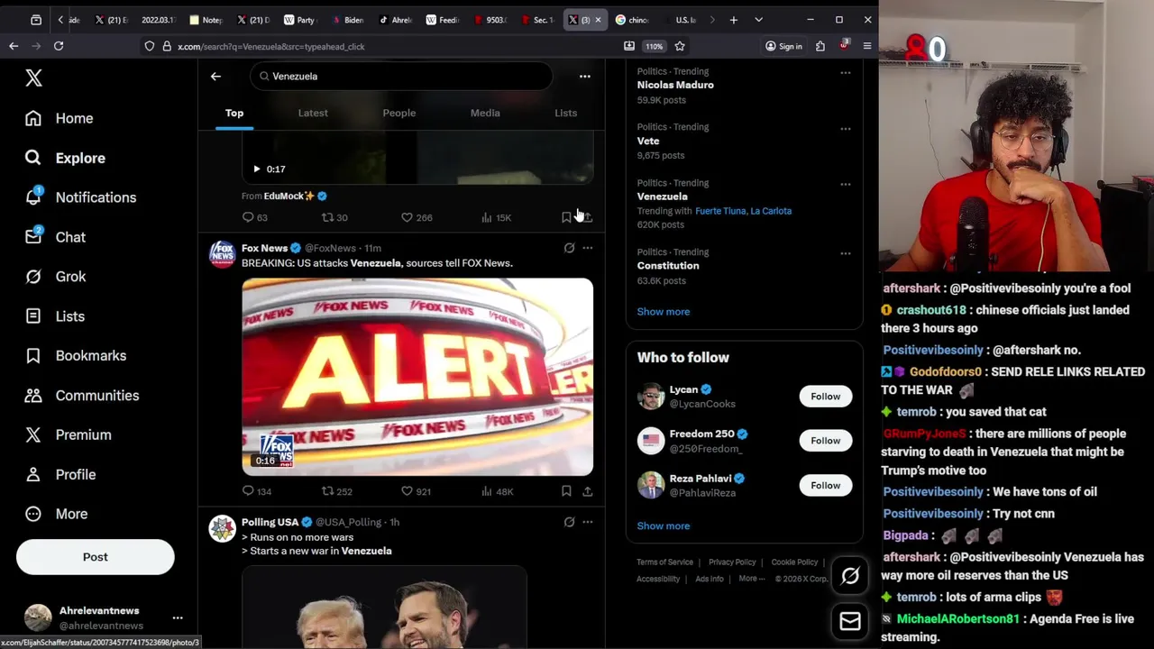Open Notifications in the sidebar
The height and width of the screenshot is (649, 1154).
pos(80,197)
